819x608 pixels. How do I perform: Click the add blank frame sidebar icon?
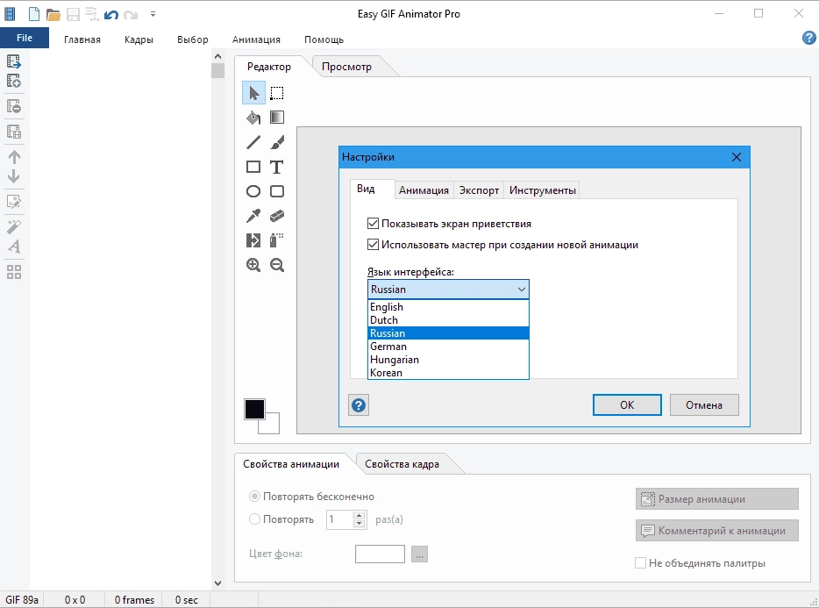pos(14,81)
